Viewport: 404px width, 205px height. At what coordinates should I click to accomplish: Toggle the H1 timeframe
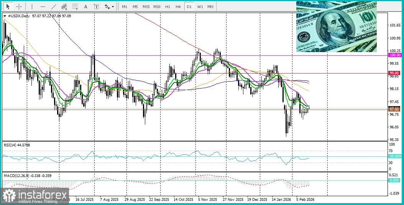click(168, 7)
